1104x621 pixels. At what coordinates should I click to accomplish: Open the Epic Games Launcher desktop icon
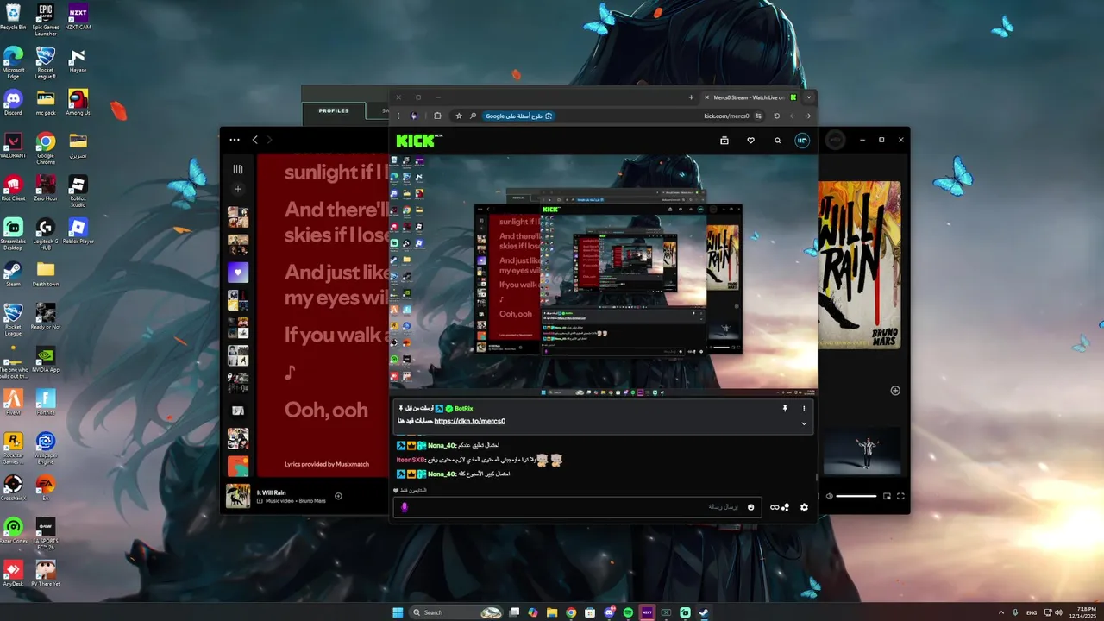[x=46, y=20]
